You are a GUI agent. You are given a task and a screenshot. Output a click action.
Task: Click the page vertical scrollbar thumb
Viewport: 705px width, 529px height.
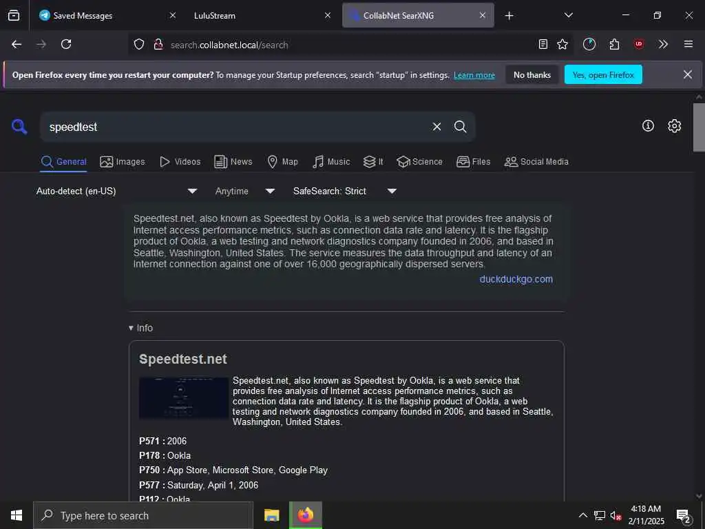(699, 127)
